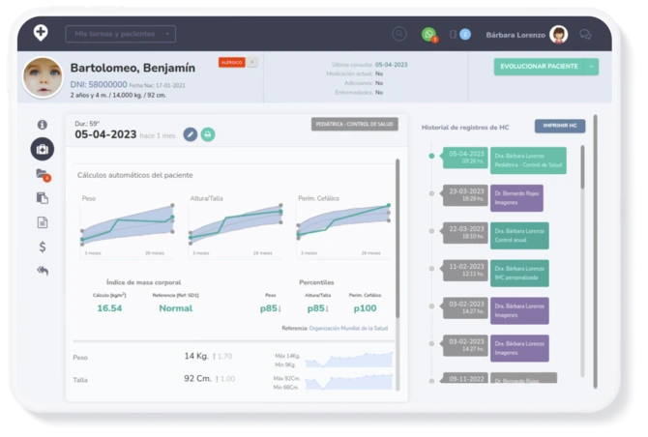This screenshot has width=648, height=437.
Task: Open billing dollar sign icon in sidebar
Action: point(42,247)
